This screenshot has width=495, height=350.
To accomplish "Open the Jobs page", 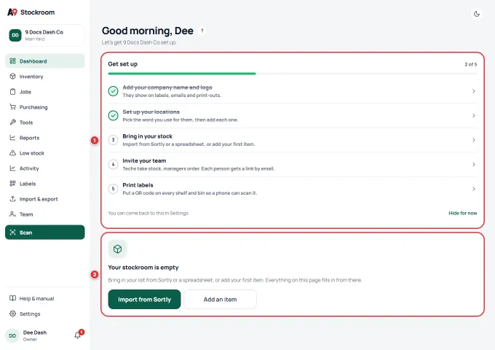I will [45, 92].
